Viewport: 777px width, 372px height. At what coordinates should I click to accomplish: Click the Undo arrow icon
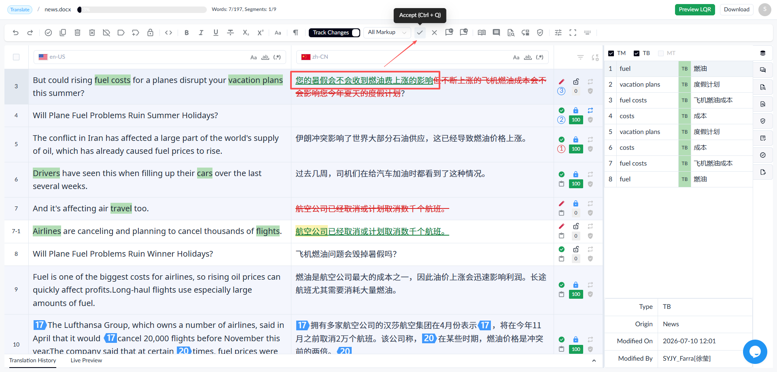coord(16,33)
